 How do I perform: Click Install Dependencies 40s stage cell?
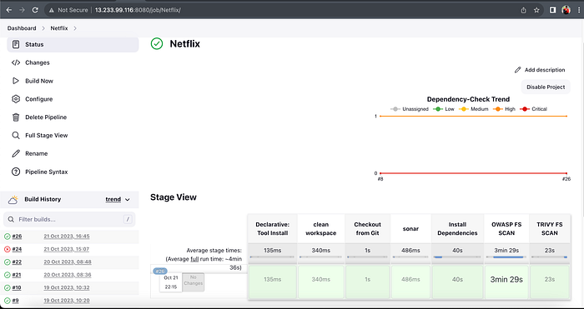(457, 282)
